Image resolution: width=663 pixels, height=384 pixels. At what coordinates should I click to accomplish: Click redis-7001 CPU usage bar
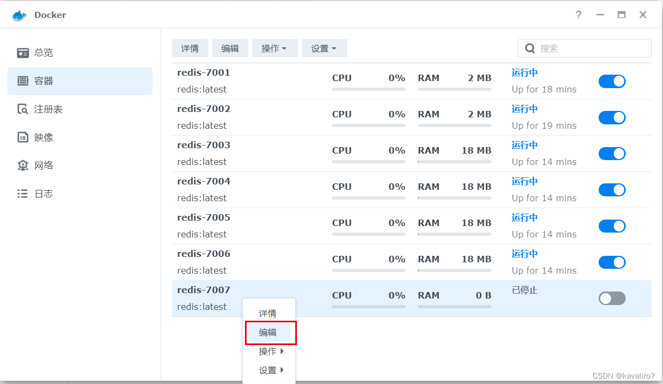click(x=369, y=89)
